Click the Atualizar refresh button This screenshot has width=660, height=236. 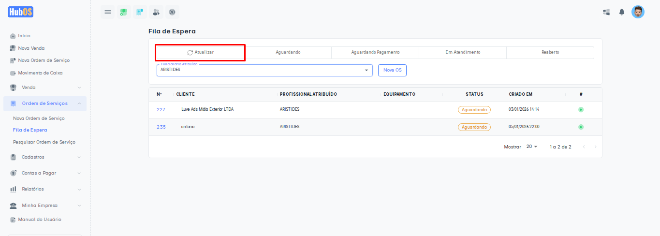click(x=200, y=52)
